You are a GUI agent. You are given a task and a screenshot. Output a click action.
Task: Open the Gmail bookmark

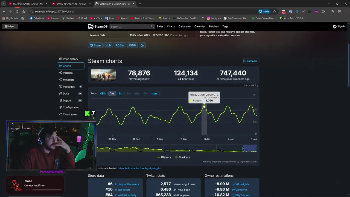pyautogui.click(x=82, y=18)
